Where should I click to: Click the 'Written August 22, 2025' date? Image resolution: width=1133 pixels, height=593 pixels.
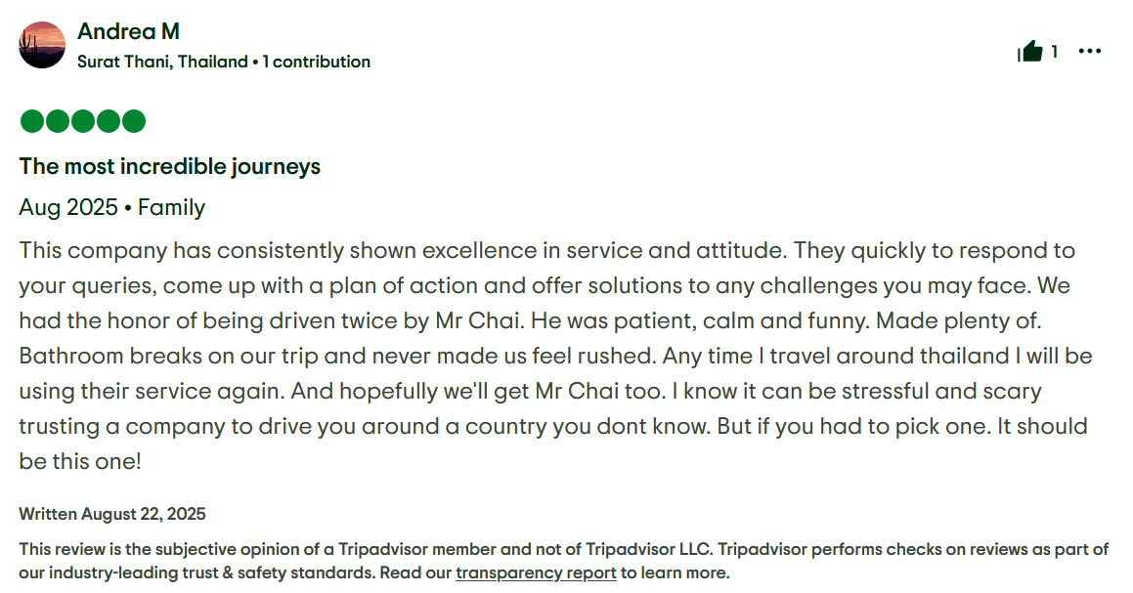112,514
